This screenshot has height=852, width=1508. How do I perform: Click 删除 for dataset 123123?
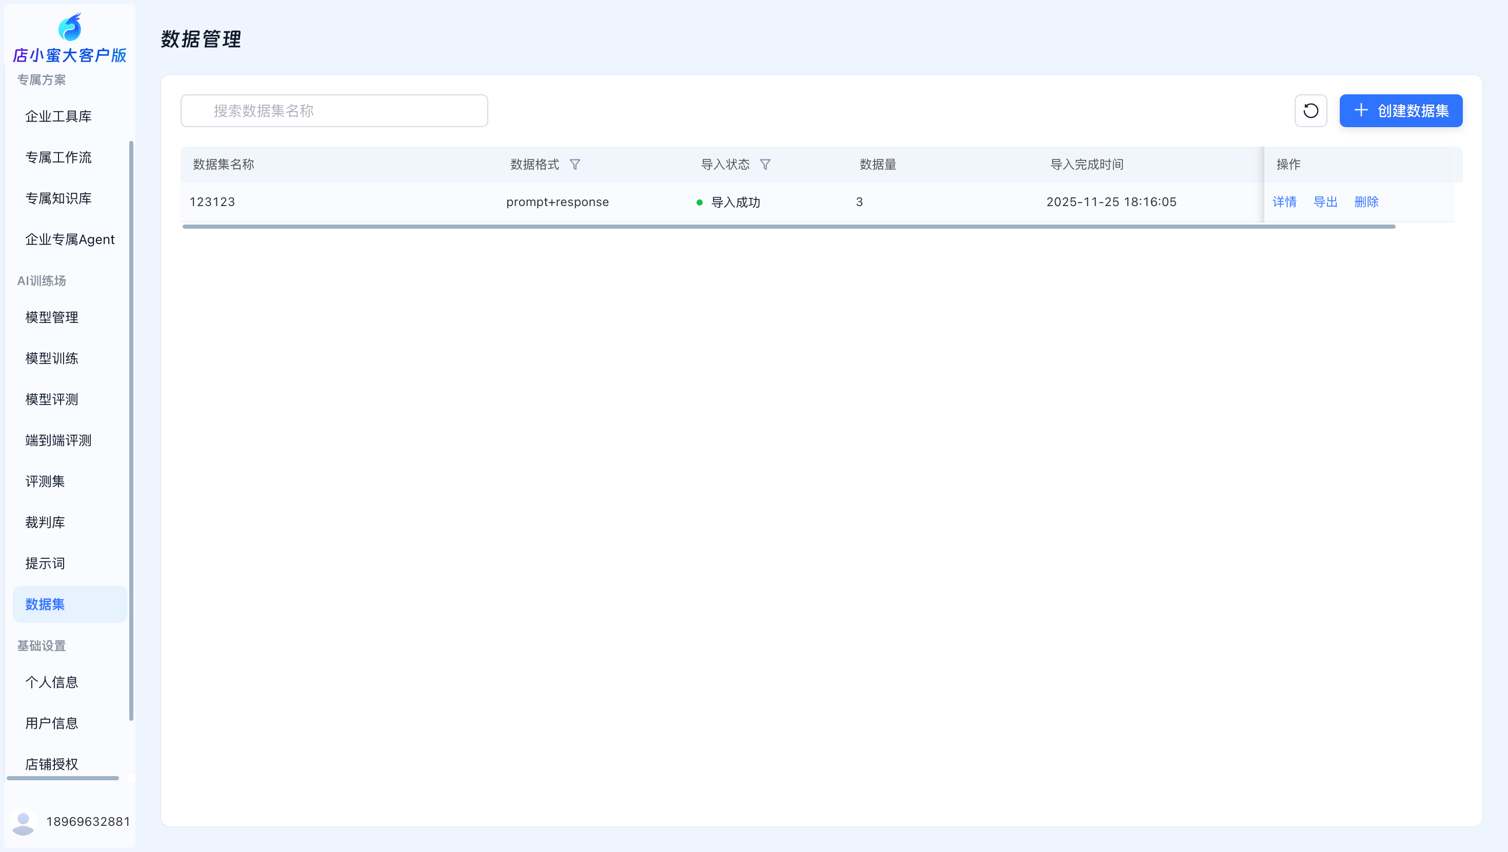(1366, 202)
